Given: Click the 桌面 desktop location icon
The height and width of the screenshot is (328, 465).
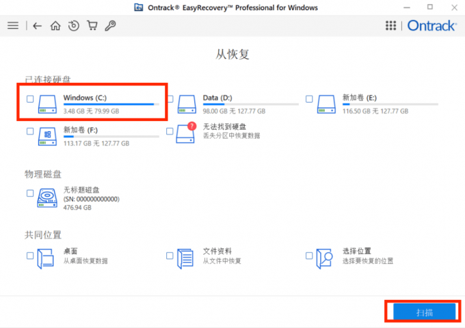Looking at the screenshot, I should pos(45,258).
